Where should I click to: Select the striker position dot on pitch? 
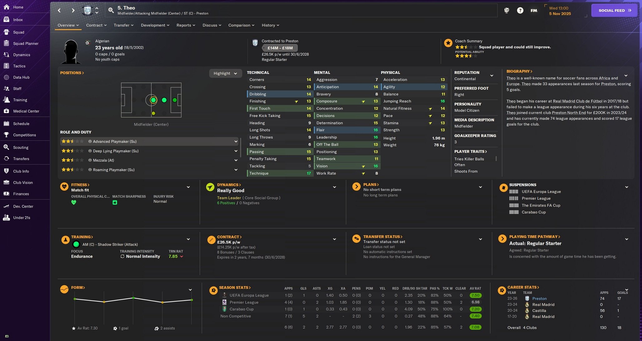(175, 100)
